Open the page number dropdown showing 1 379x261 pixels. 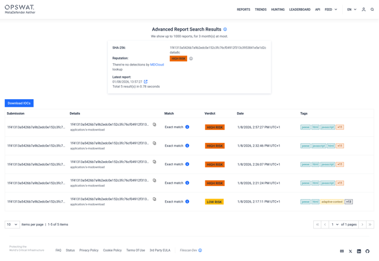(x=335, y=224)
